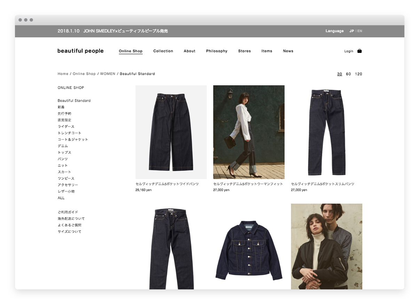The image size is (419, 304).
Task: Switch language to EN
Action: [360, 31]
